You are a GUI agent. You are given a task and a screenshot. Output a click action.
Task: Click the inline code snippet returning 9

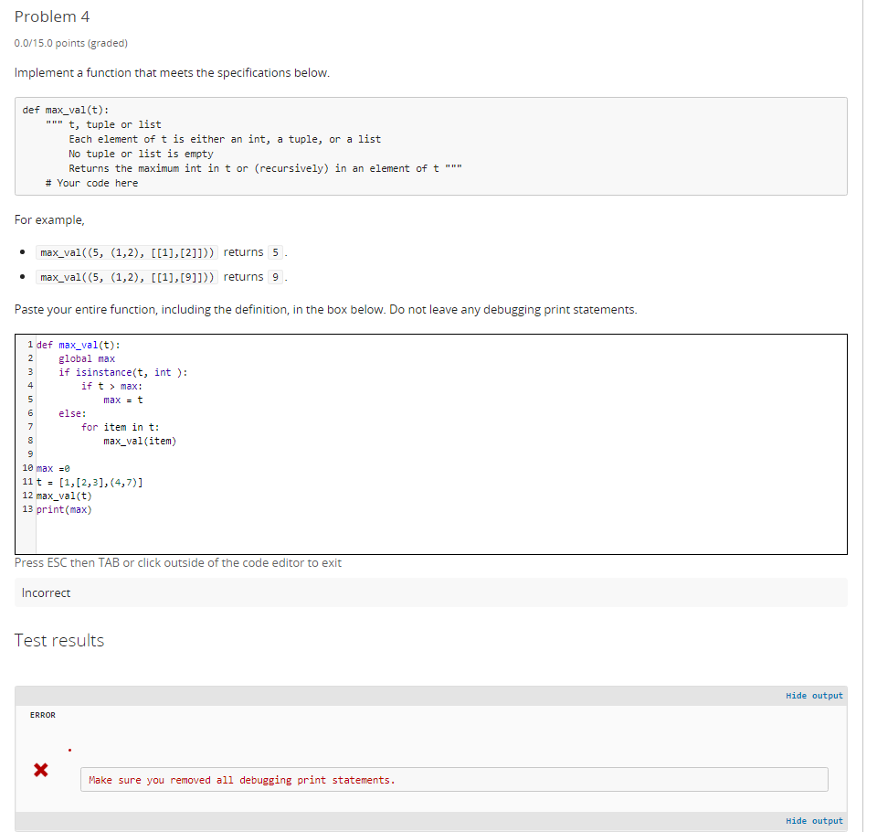click(125, 277)
